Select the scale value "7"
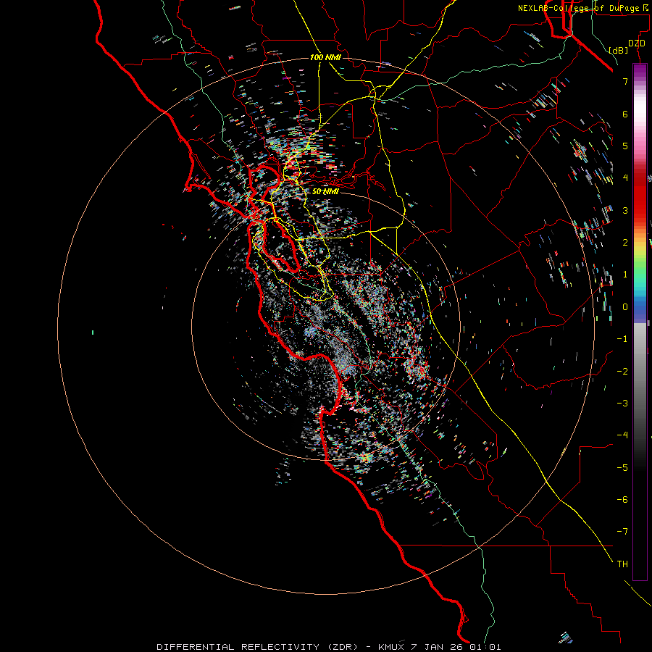Screen dimensions: 652x652 (625, 81)
